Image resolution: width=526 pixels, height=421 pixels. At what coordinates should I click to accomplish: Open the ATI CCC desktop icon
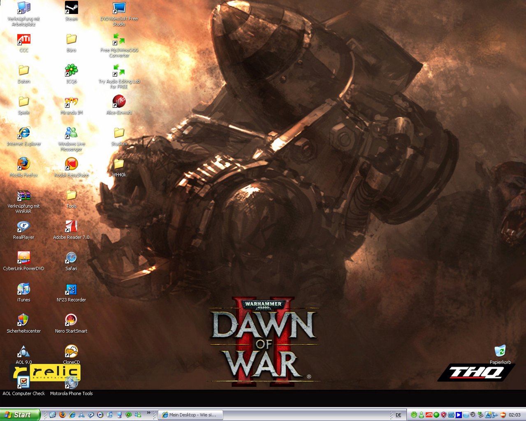click(24, 40)
